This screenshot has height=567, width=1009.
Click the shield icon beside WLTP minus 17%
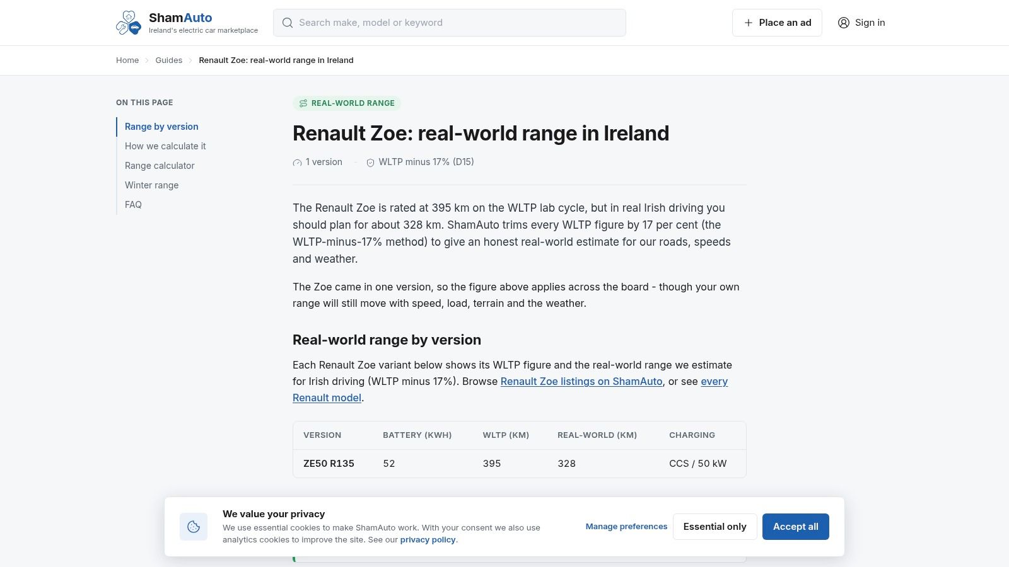click(x=370, y=163)
